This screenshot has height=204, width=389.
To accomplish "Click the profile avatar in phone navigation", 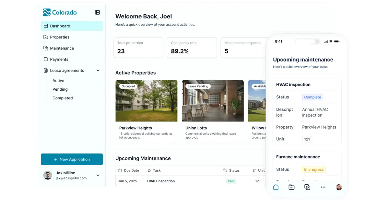I will click(338, 187).
